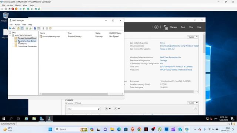Image resolution: width=237 pixels, height=133 pixels.
Task: Click the Server Manager refresh icon
Action: (x=156, y=27)
